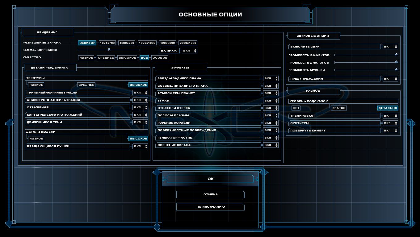420x237 pixels.
Task: Set model detail to НИЗКОЕ
Action: tap(36, 139)
